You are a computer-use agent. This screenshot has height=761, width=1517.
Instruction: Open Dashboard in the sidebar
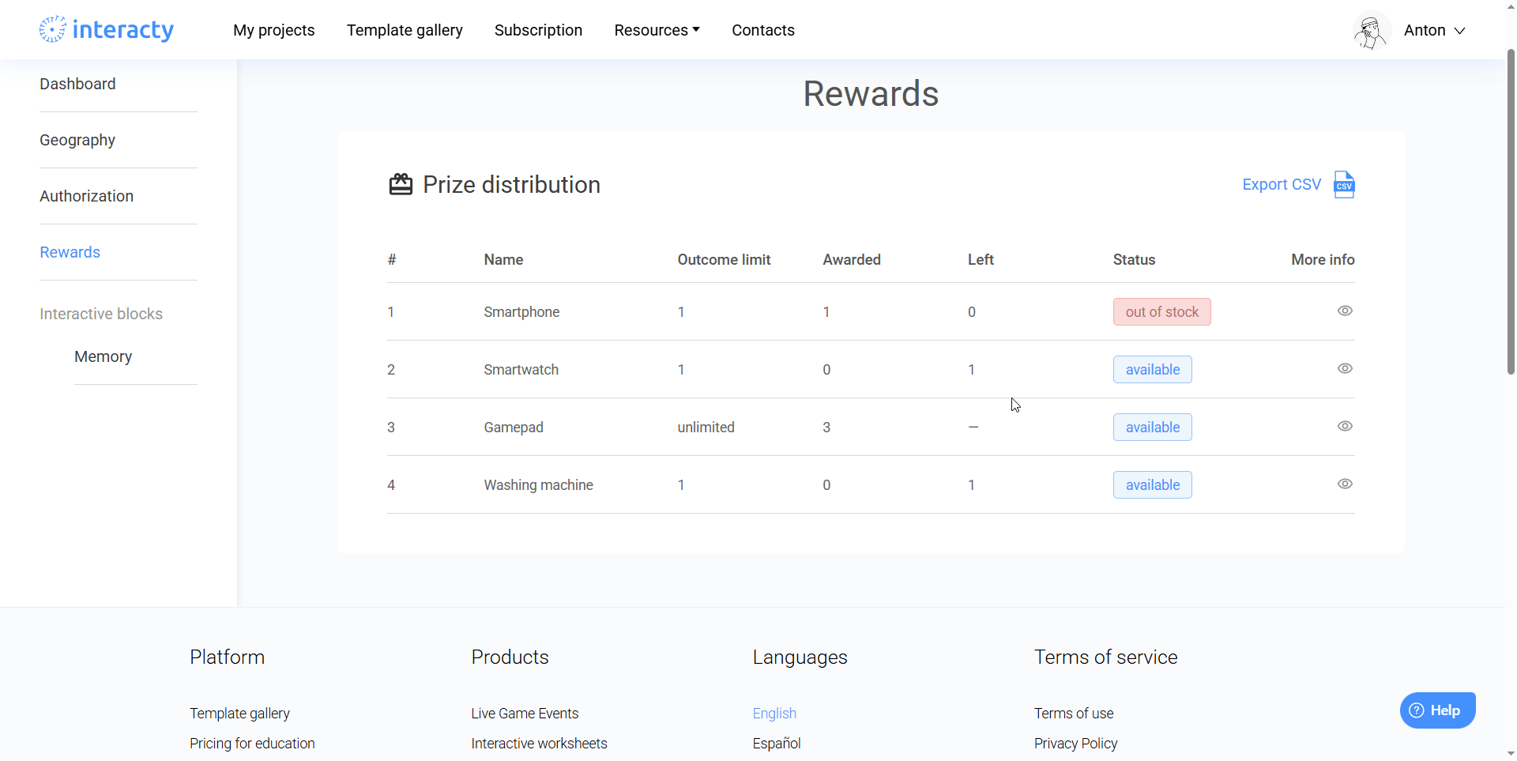coord(77,84)
